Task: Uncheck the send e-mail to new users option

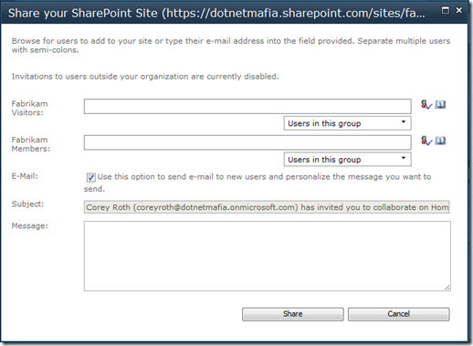Action: point(90,177)
